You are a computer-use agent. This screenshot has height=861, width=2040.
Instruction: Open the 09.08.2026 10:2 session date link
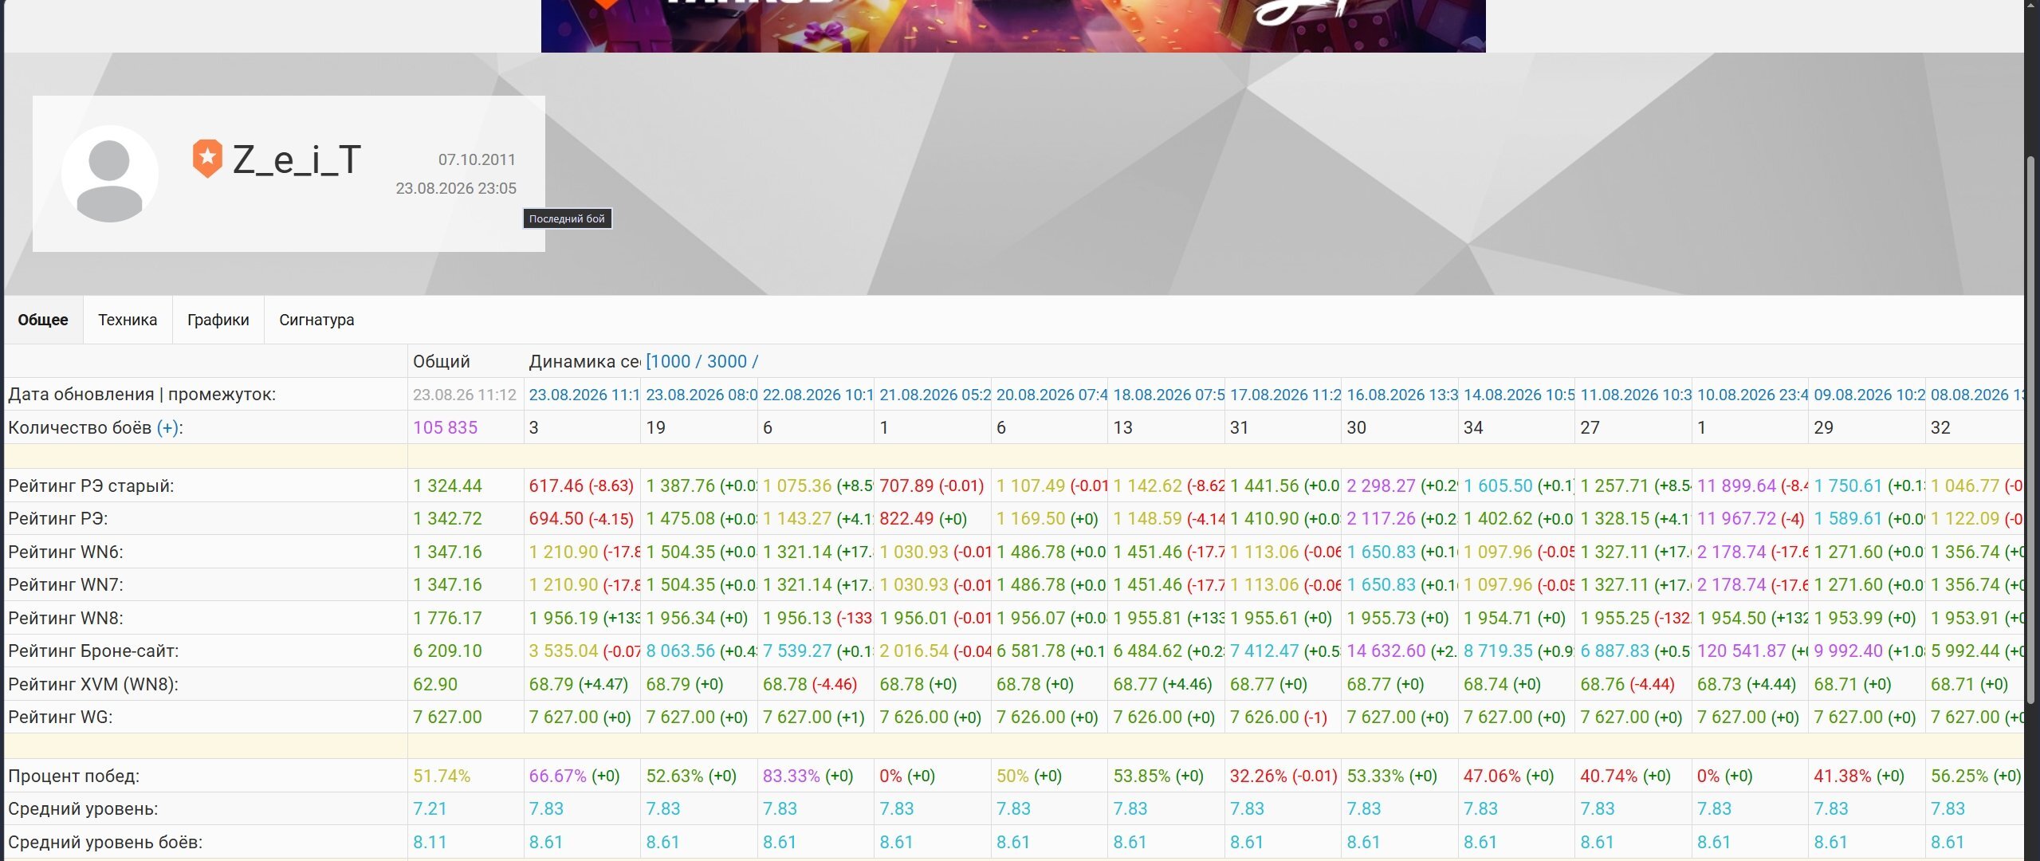1869,395
